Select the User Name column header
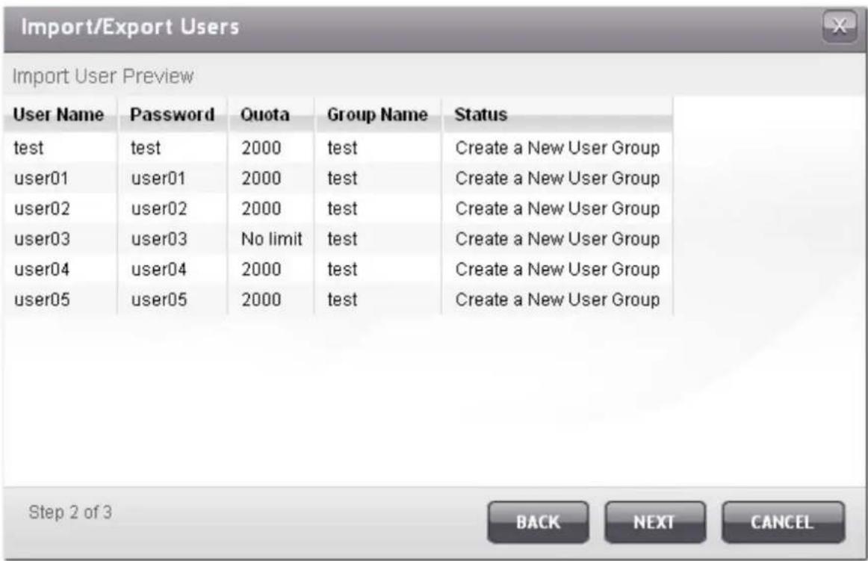868x561 pixels. tap(59, 114)
